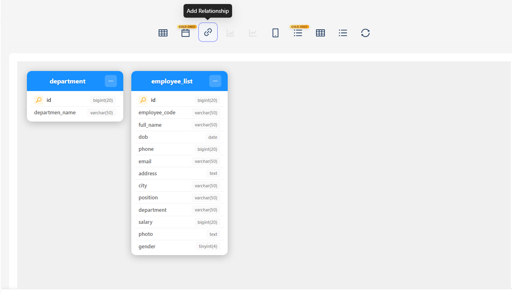Click the Add Relationship link icon
Viewport: 512px width, 294px height.
[x=208, y=32]
